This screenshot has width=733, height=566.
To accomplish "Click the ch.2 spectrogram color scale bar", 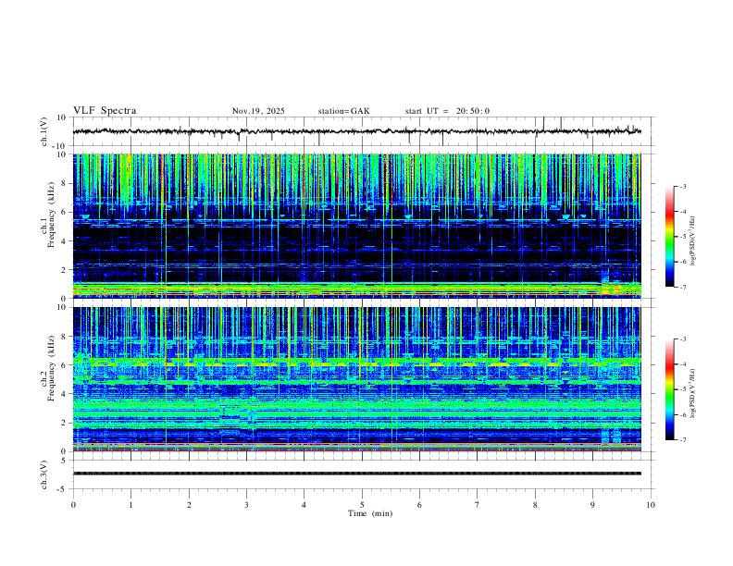I will (x=669, y=389).
